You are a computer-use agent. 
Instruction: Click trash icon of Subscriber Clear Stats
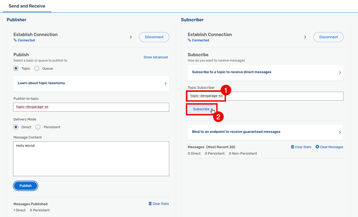tap(292, 147)
